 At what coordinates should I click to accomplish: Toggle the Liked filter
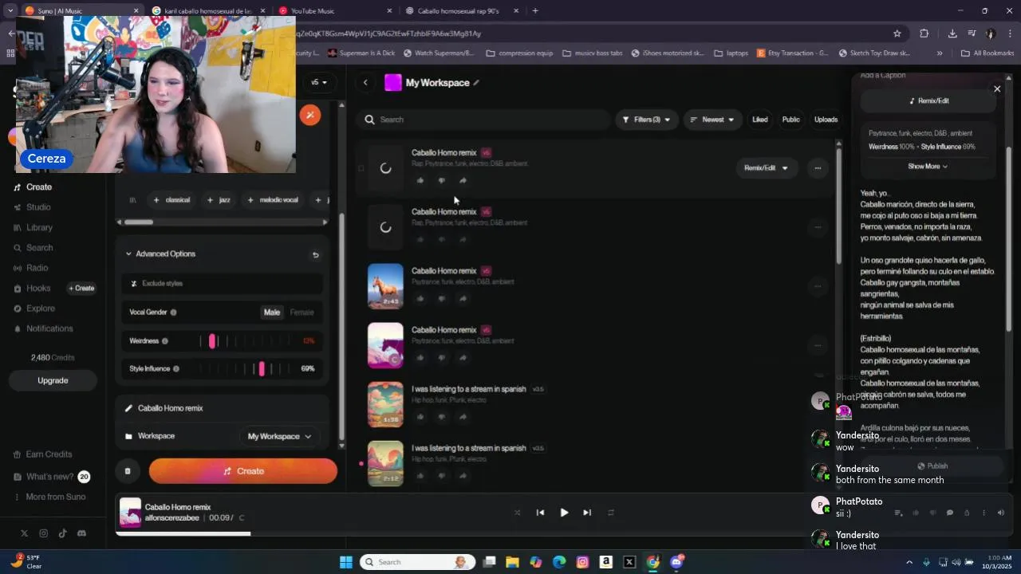click(760, 120)
